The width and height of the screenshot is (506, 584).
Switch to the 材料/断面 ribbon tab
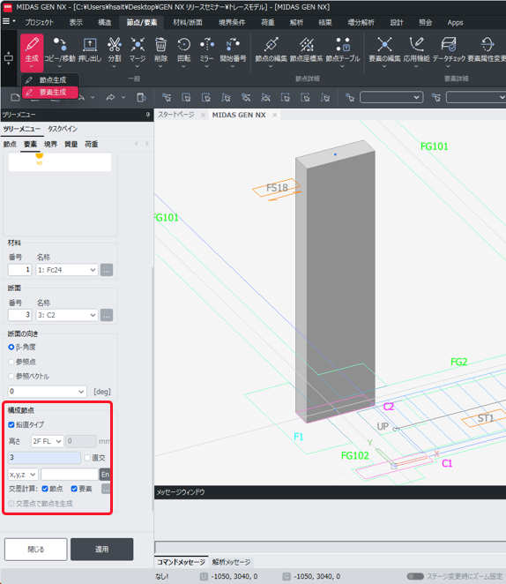click(x=188, y=22)
